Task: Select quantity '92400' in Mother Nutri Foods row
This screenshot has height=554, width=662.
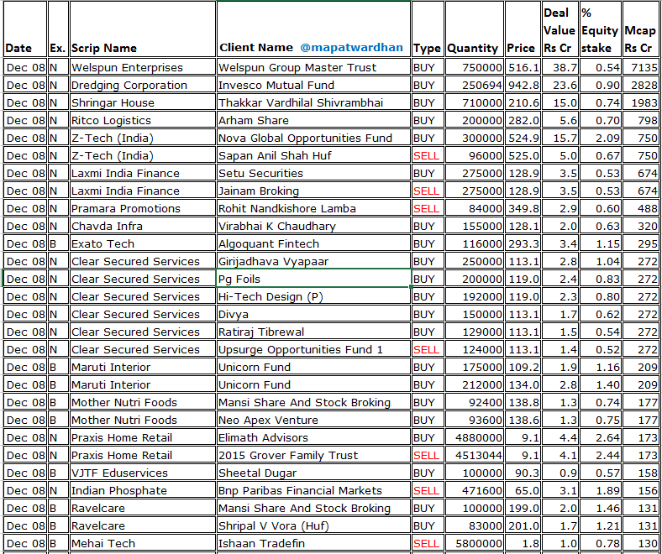Action: [475, 403]
